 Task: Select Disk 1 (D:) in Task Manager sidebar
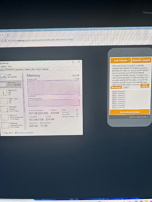click(x=10, y=101)
